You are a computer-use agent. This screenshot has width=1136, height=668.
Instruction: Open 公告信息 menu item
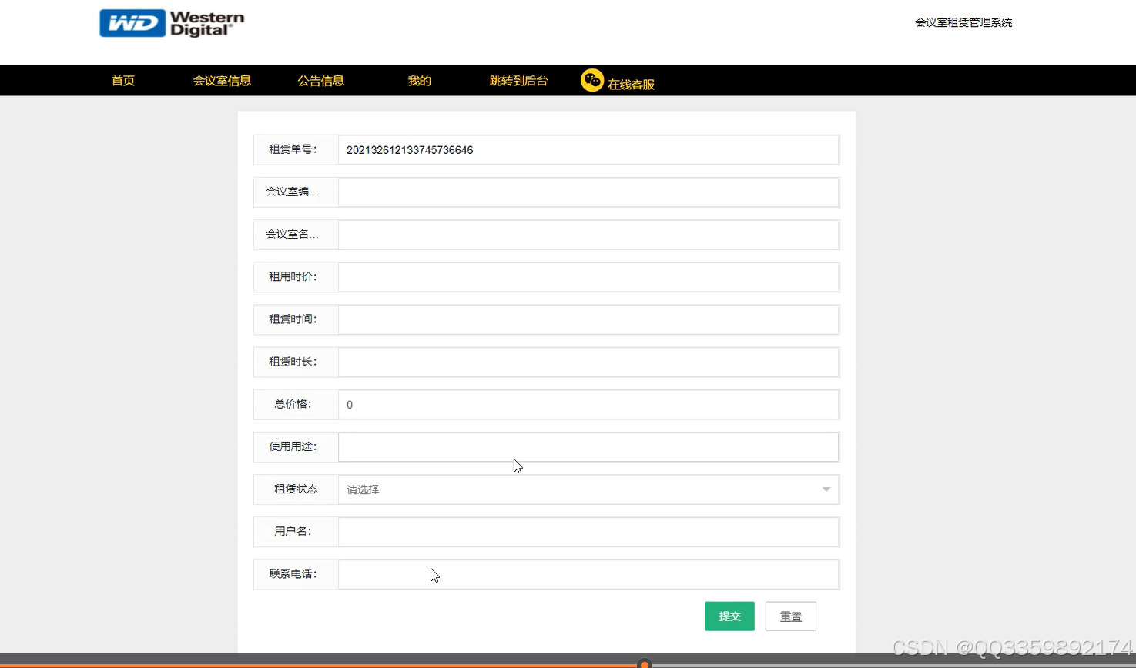(320, 81)
